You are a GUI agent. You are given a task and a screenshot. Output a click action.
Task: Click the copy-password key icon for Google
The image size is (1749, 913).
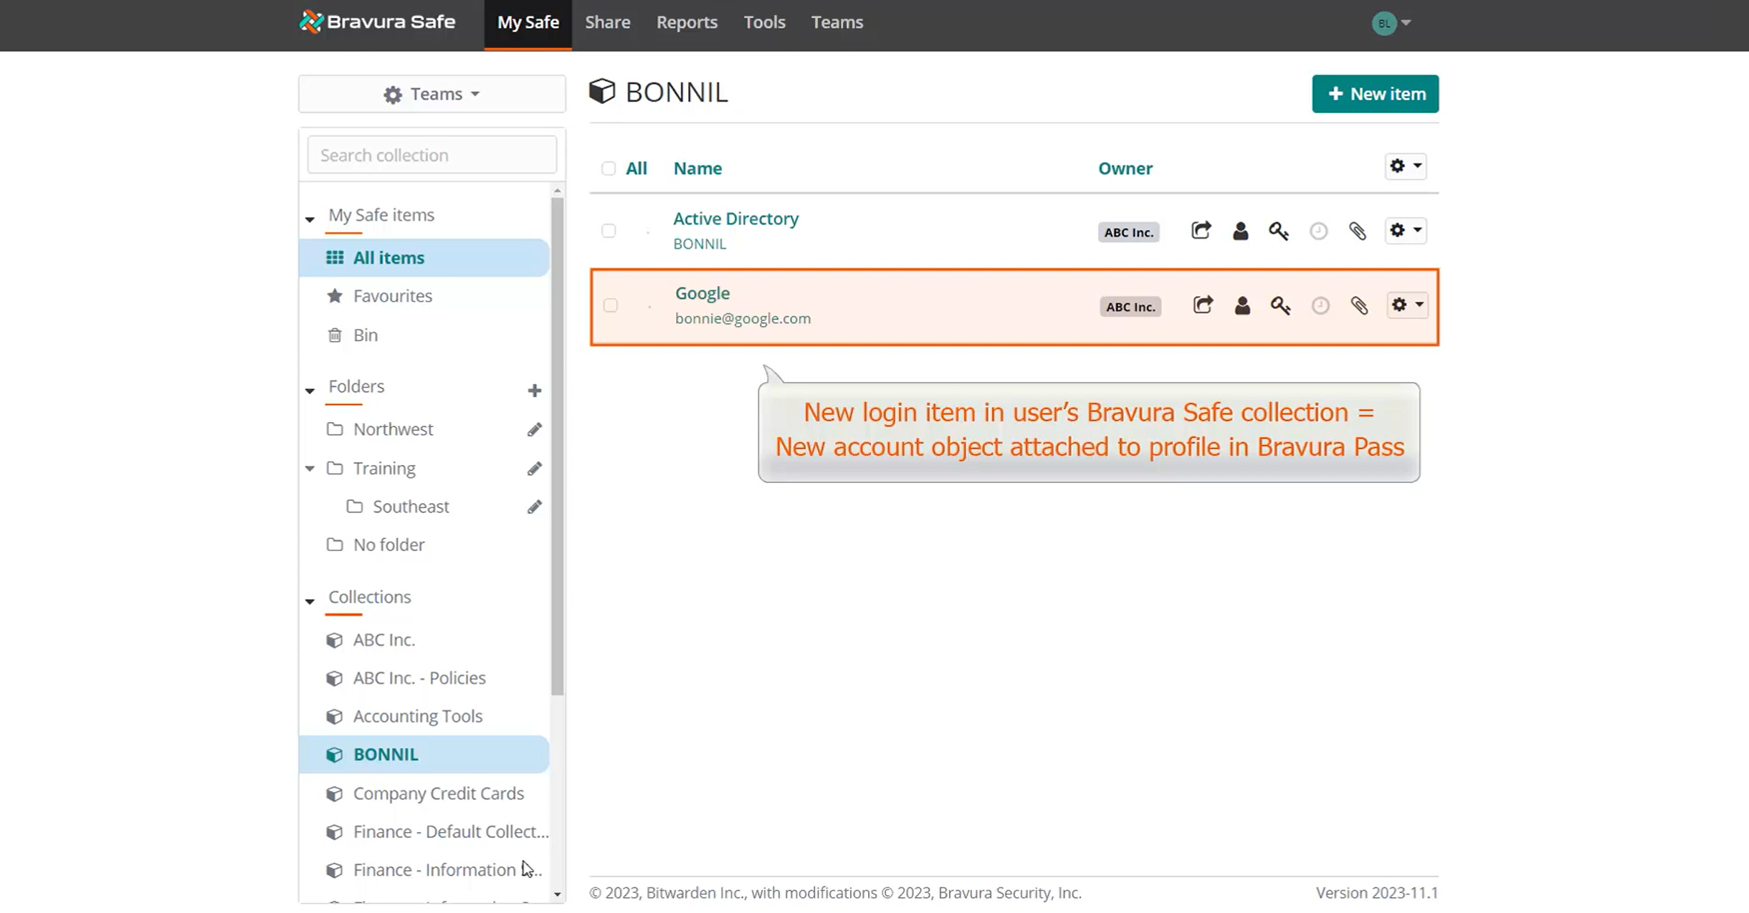tap(1280, 306)
